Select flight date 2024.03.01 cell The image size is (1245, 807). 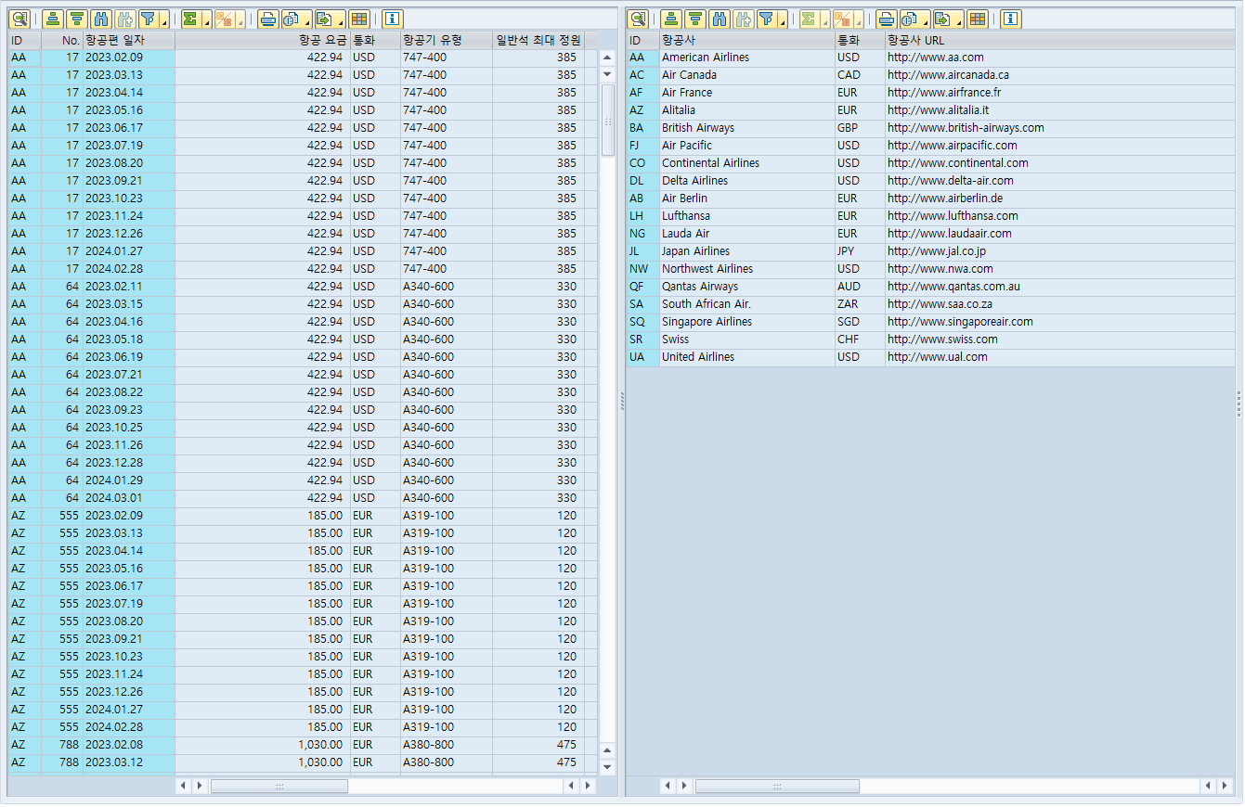pyautogui.click(x=128, y=498)
